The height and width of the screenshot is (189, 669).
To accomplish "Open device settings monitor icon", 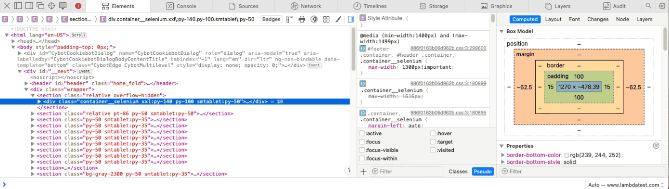I will [x=63, y=6].
